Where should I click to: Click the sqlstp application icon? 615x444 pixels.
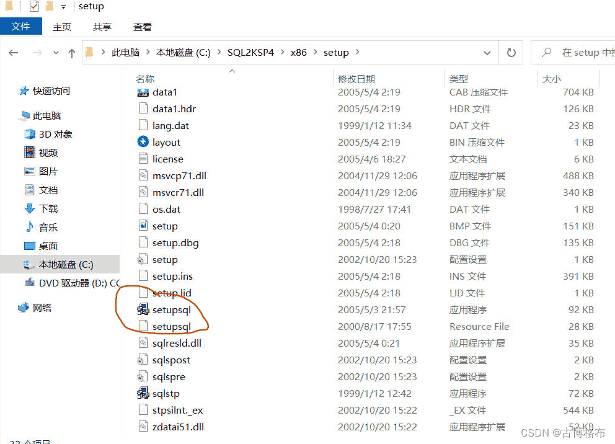pos(143,393)
